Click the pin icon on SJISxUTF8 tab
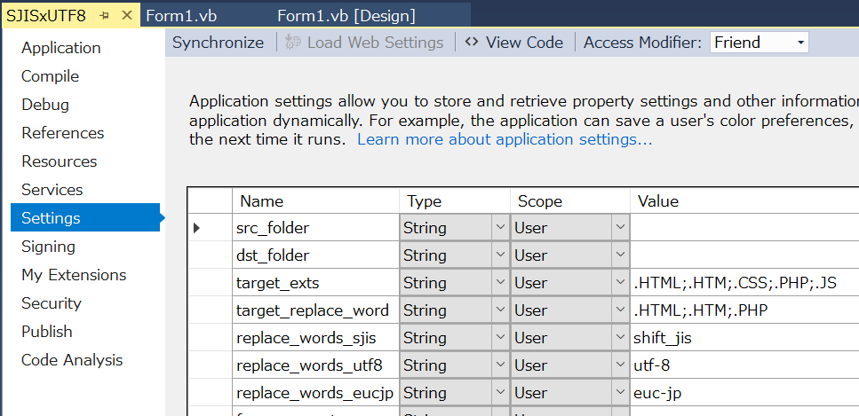Screen dimensions: 859x416 point(105,16)
